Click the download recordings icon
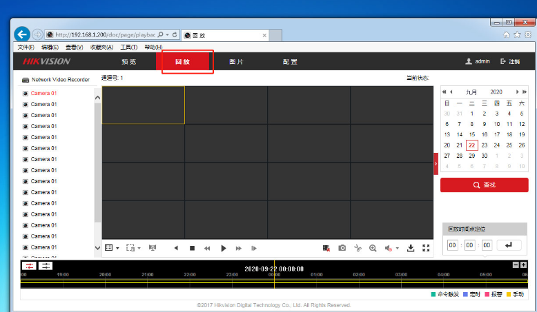 (411, 248)
